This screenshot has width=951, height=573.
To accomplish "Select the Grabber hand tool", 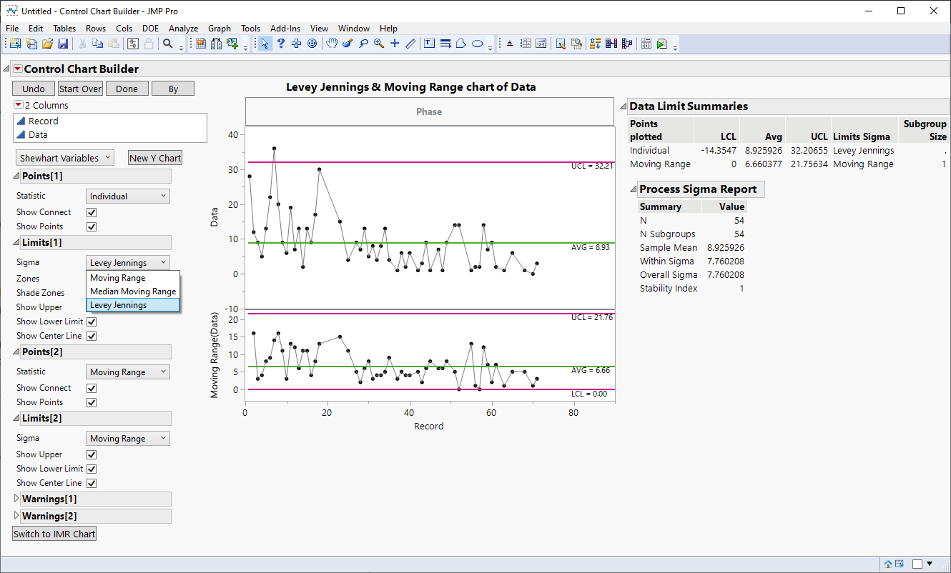I will coord(332,44).
